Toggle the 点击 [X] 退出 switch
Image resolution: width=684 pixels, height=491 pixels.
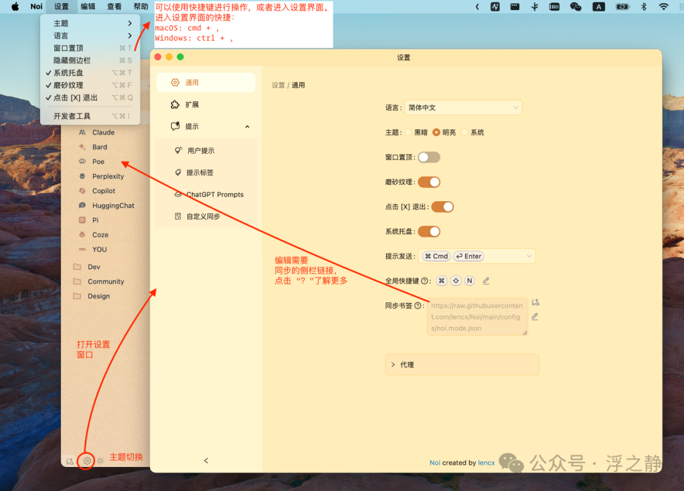click(x=442, y=207)
